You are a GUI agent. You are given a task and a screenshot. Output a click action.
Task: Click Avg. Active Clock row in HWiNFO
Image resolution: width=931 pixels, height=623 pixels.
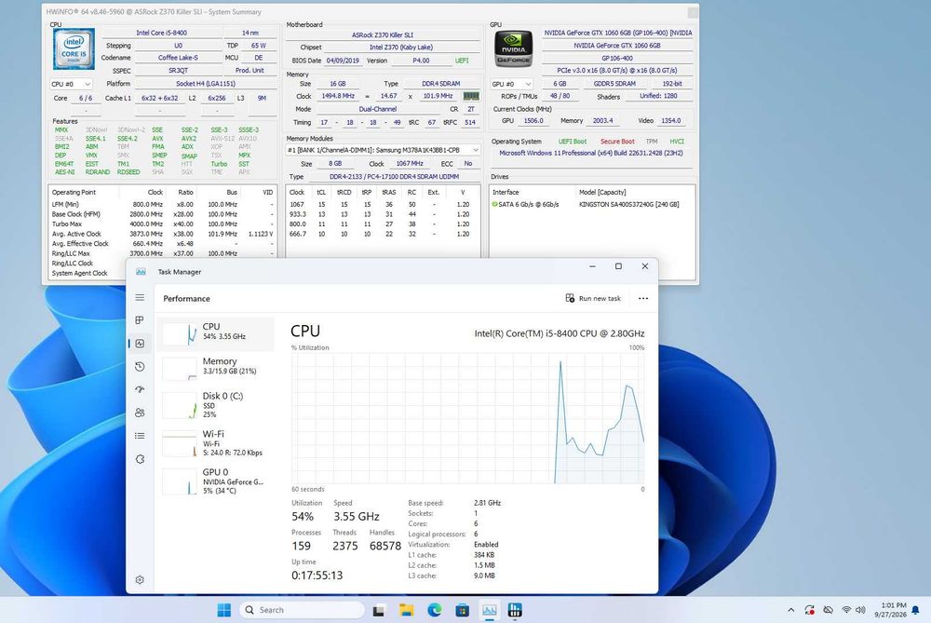click(x=162, y=234)
